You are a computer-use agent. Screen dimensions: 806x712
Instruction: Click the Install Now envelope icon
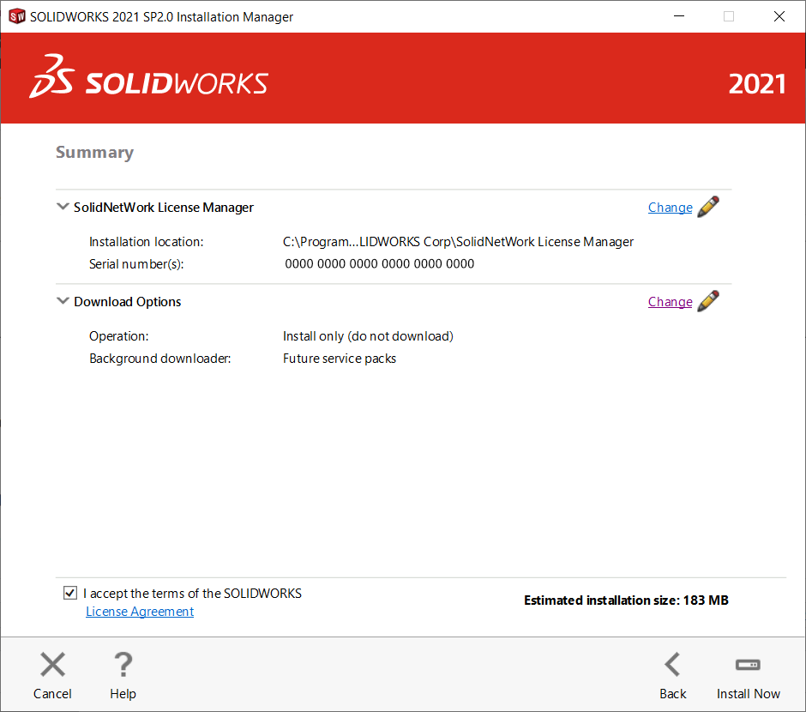[x=748, y=664]
